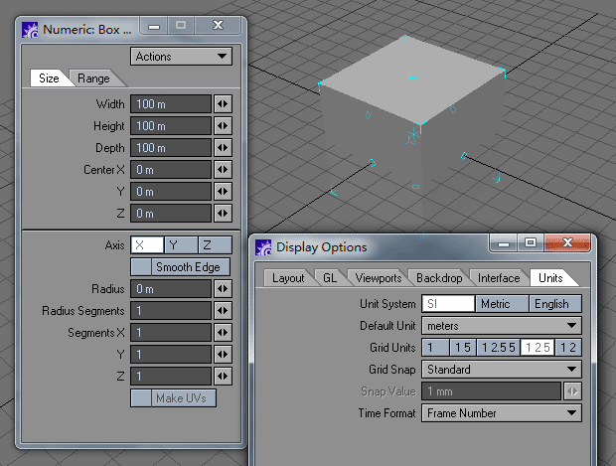
Task: Select the Units tab
Action: tap(550, 278)
